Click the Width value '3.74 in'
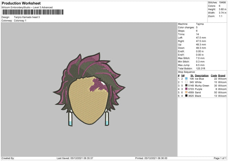The width and height of the screenshot is (228, 161). point(223,13)
